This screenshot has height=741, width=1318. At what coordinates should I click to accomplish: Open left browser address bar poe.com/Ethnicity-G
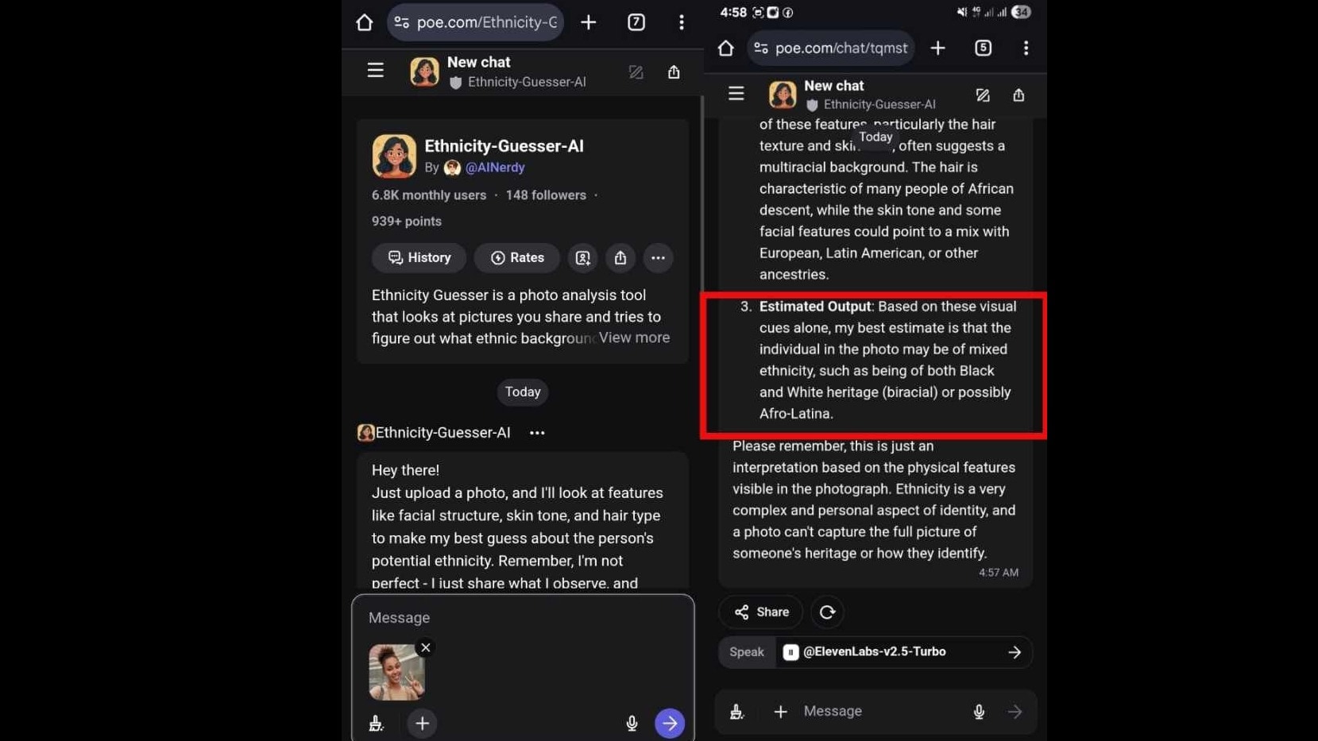475,22
